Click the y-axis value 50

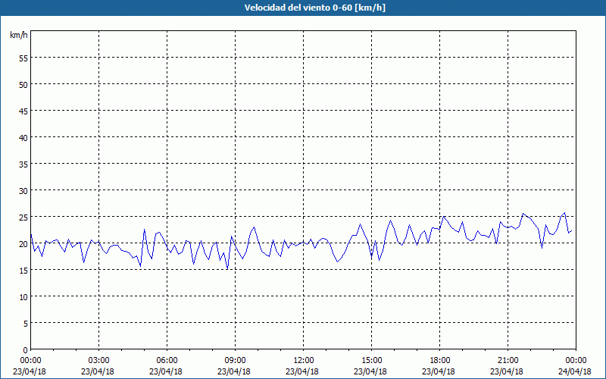coord(23,85)
